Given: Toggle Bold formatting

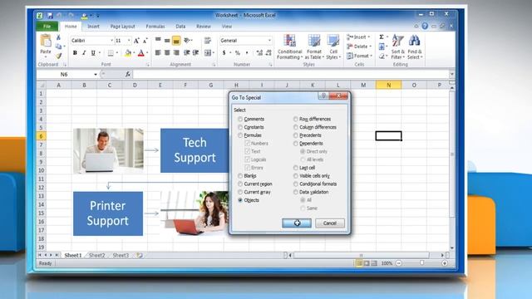Looking at the screenshot, I should coord(75,53).
